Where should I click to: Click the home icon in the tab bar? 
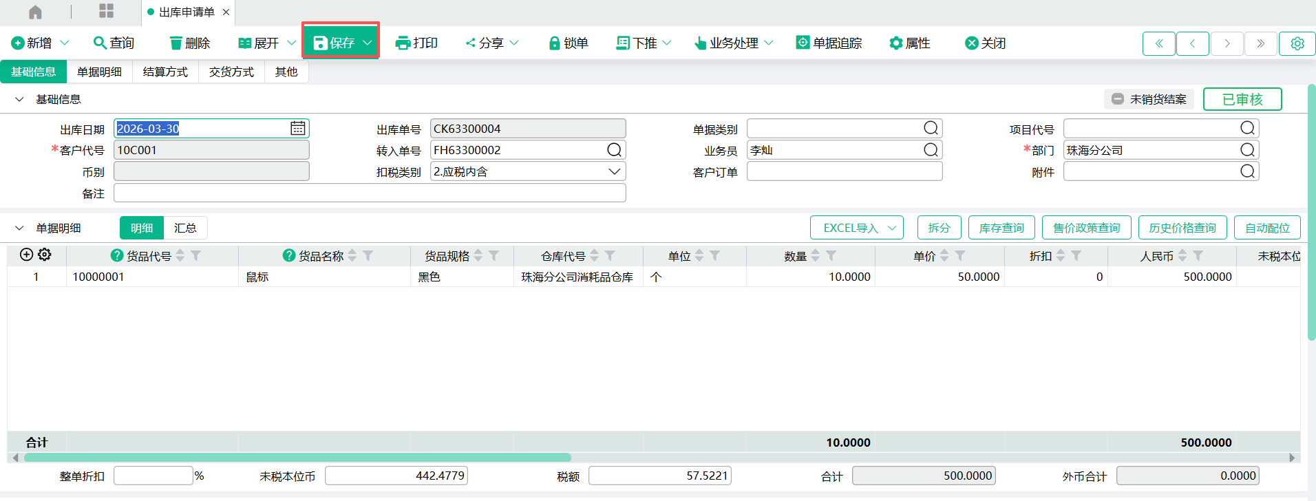(x=35, y=12)
